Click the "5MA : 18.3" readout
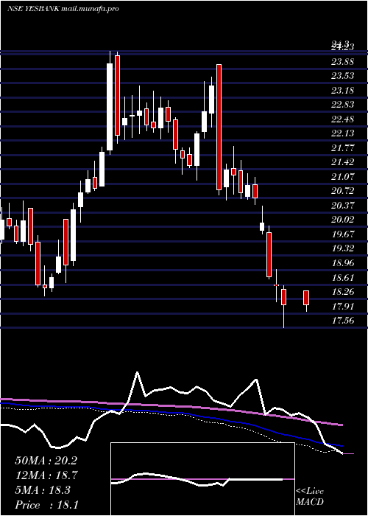368x516 pixels. click(43, 490)
